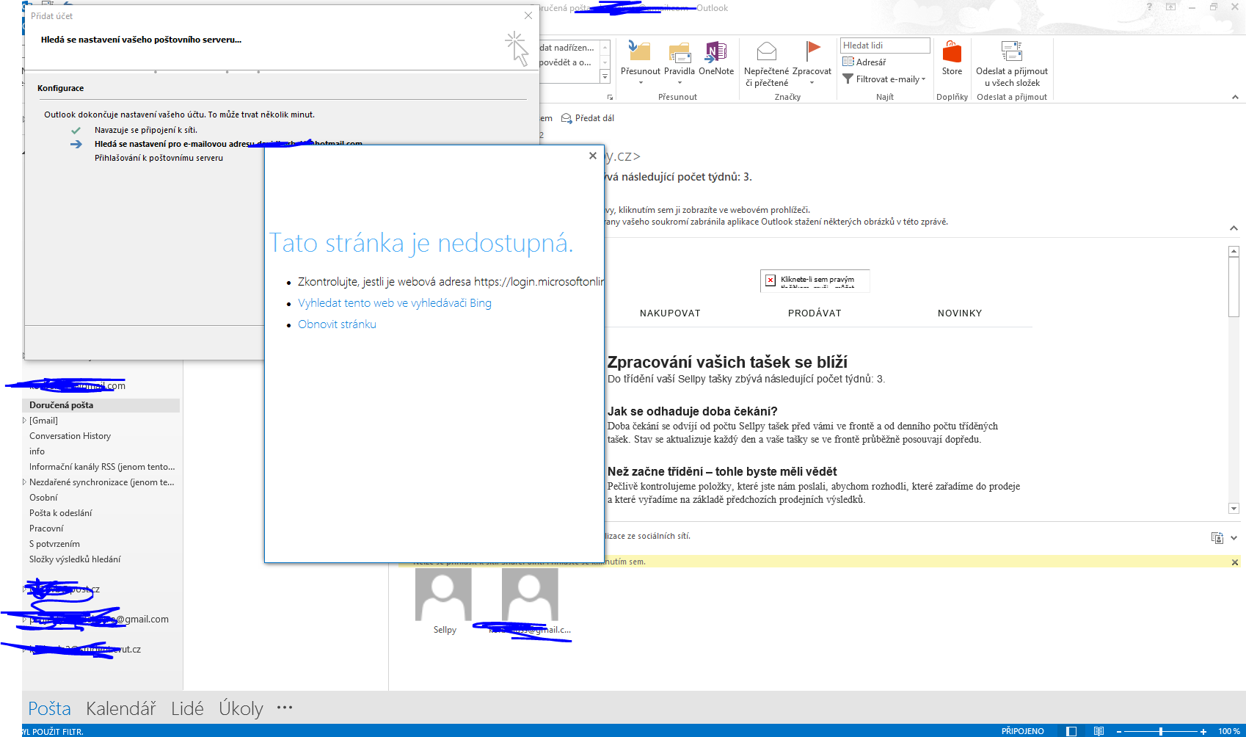Dismiss the yellow social network notification bar

1235,562
